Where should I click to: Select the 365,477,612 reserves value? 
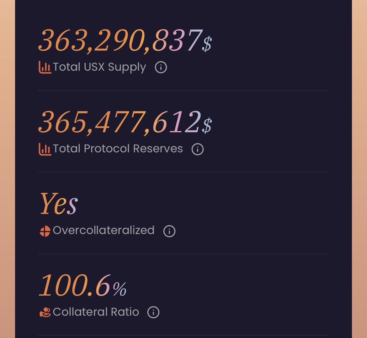(119, 123)
